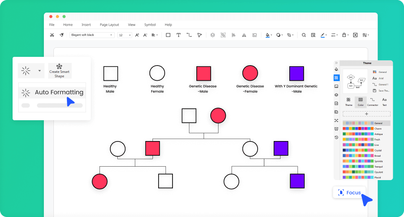
Task: Open the Help menu
Action: (168, 25)
